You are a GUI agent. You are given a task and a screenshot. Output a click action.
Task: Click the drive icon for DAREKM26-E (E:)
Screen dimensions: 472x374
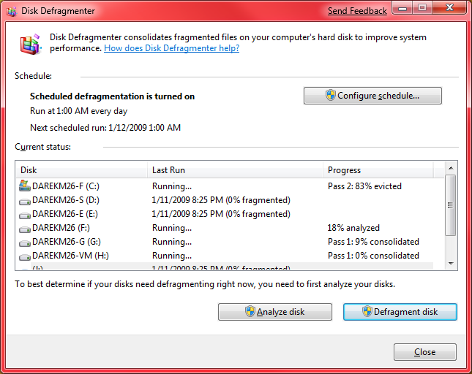25,215
